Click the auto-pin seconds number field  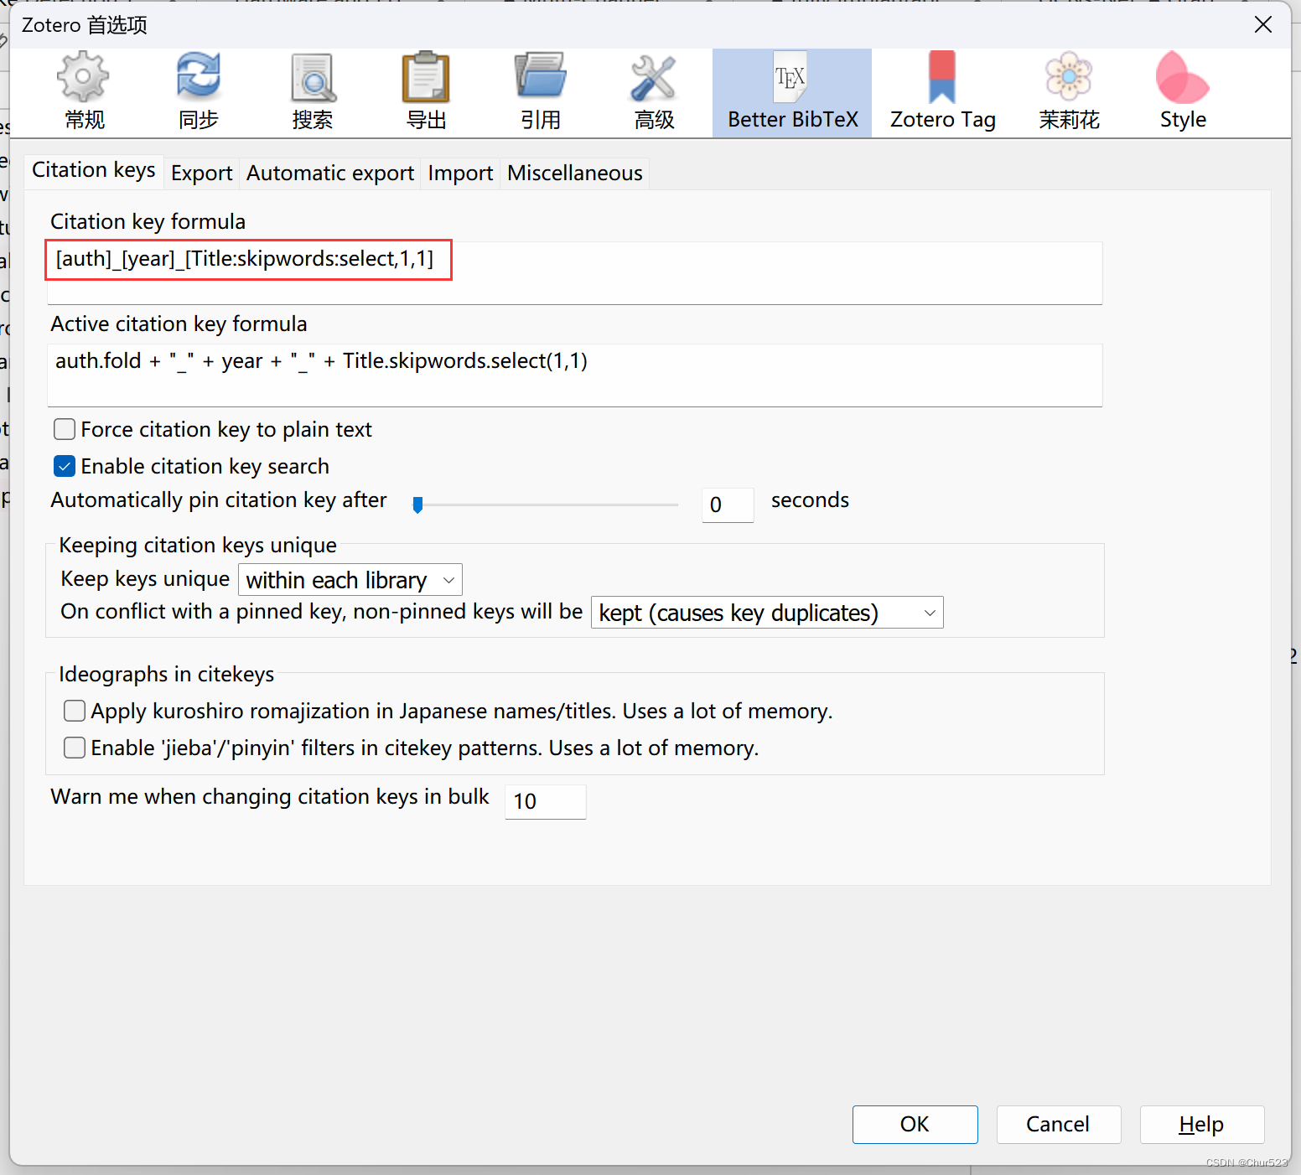pos(728,505)
